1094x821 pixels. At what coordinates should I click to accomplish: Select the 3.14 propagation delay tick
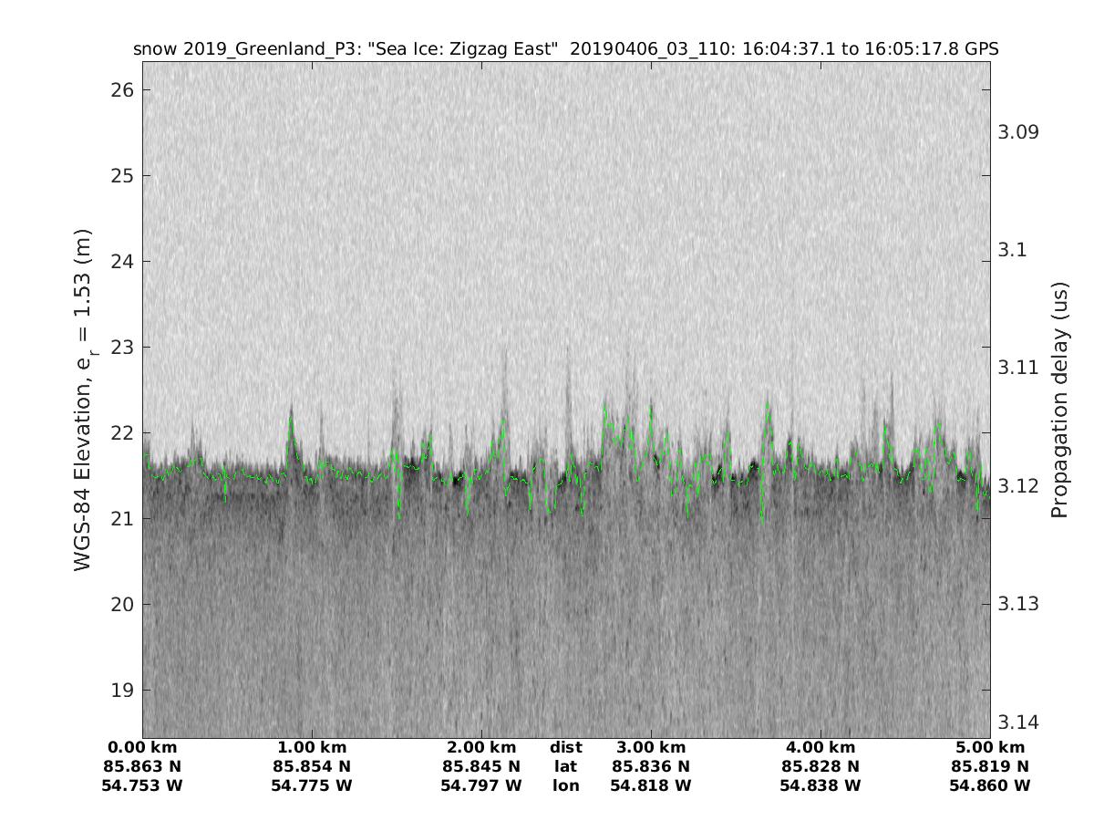pos(1017,722)
